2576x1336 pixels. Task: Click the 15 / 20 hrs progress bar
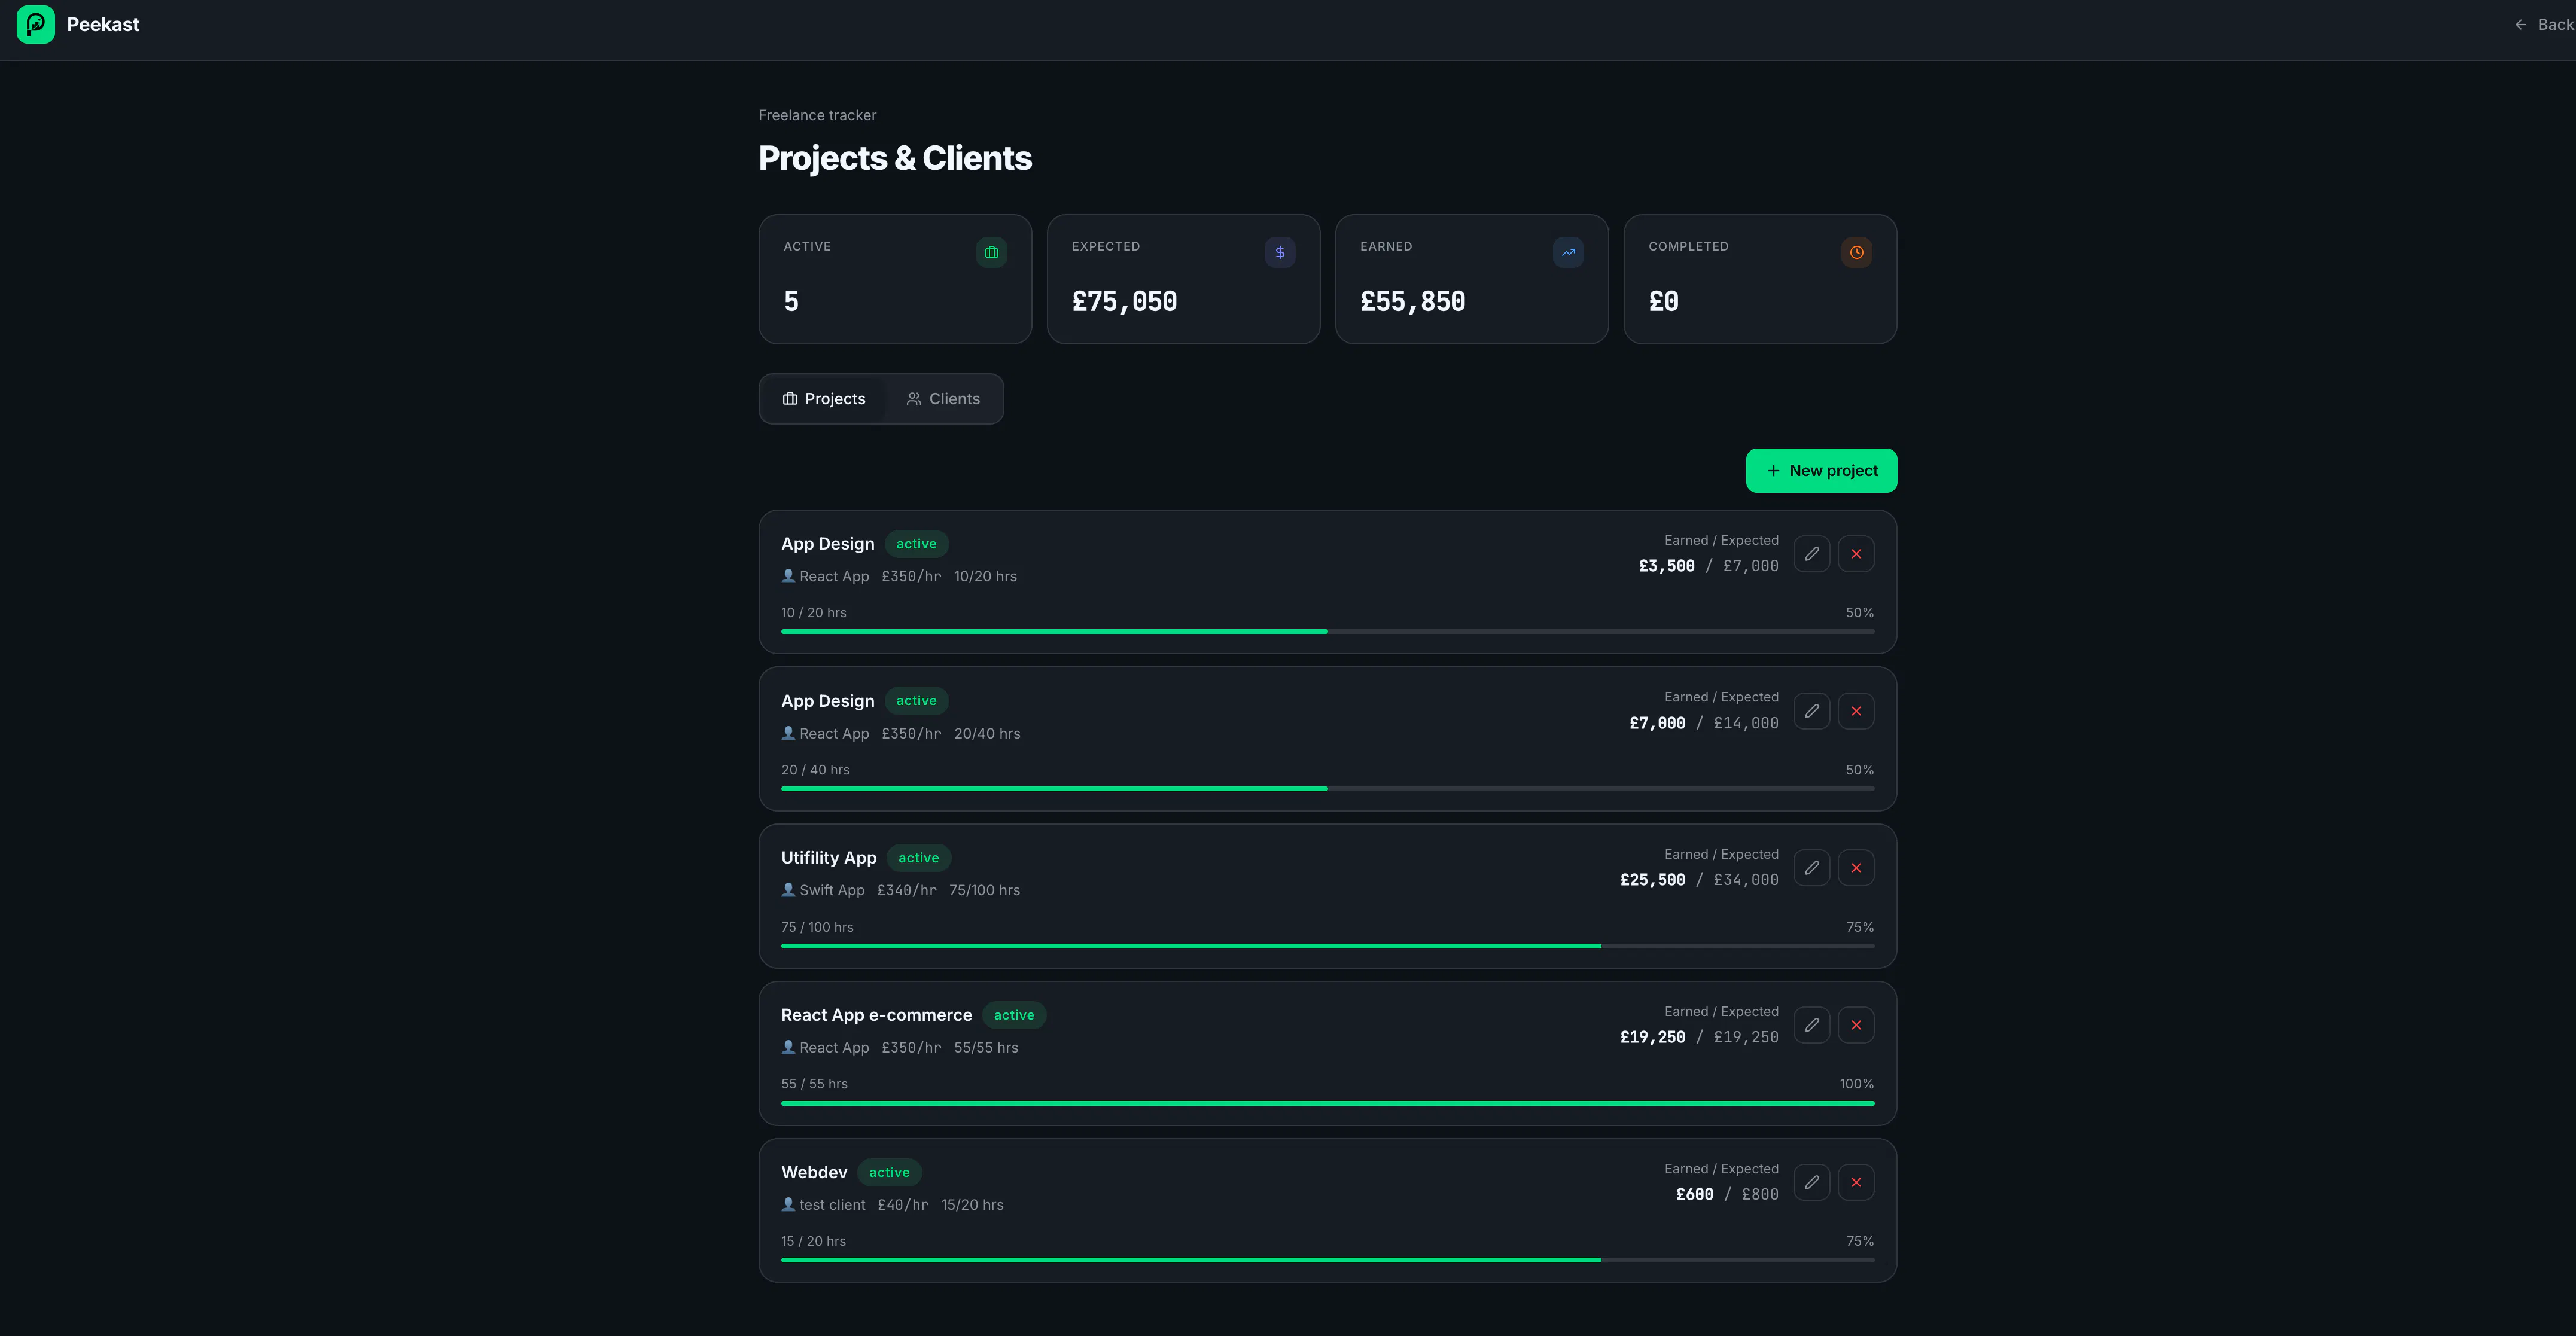[1327, 1259]
